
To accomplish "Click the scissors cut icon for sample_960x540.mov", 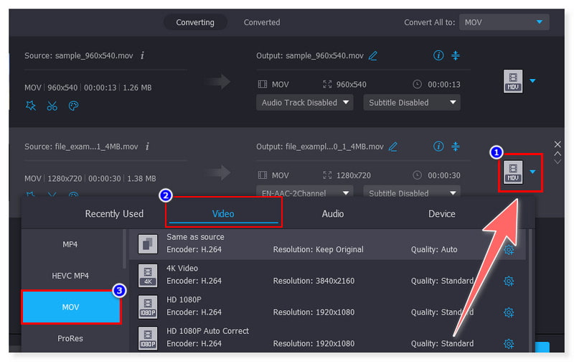I will point(52,106).
